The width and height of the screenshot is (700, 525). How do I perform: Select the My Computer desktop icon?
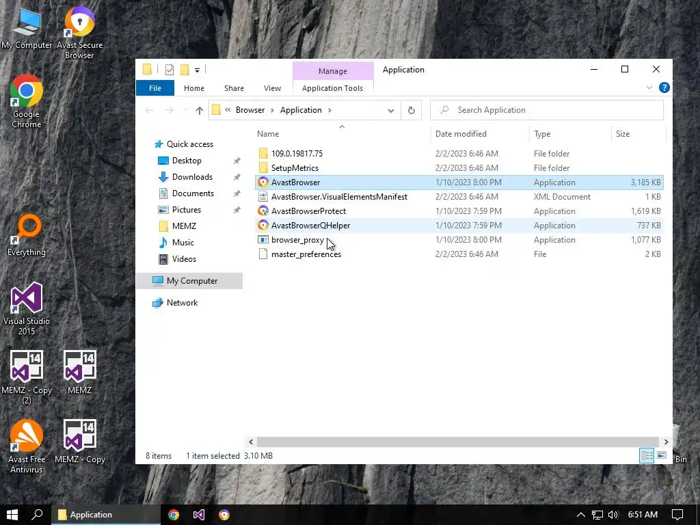point(27,27)
